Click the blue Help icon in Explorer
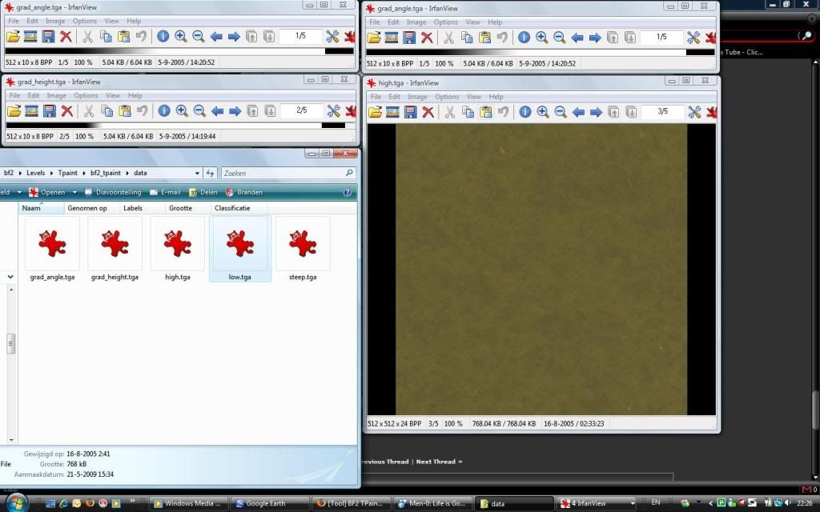 click(348, 192)
